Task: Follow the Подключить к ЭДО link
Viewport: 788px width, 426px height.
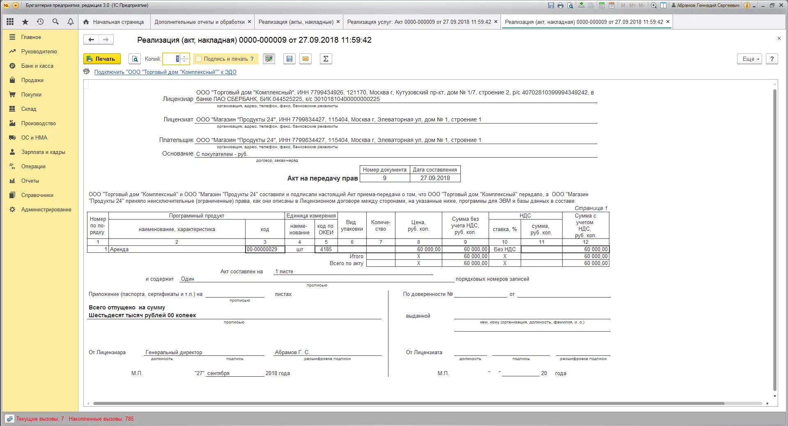Action: (165, 72)
